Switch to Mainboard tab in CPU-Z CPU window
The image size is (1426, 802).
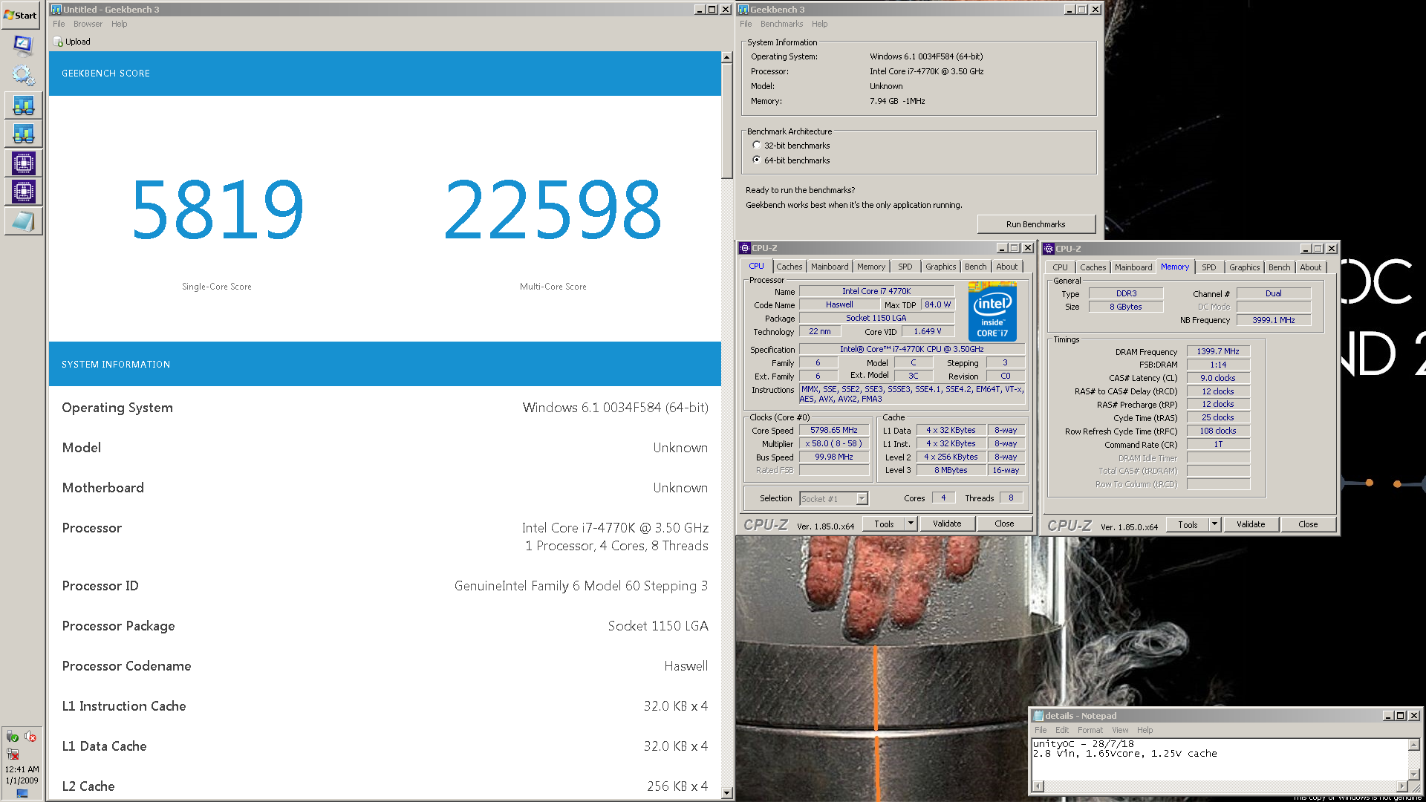pos(829,267)
